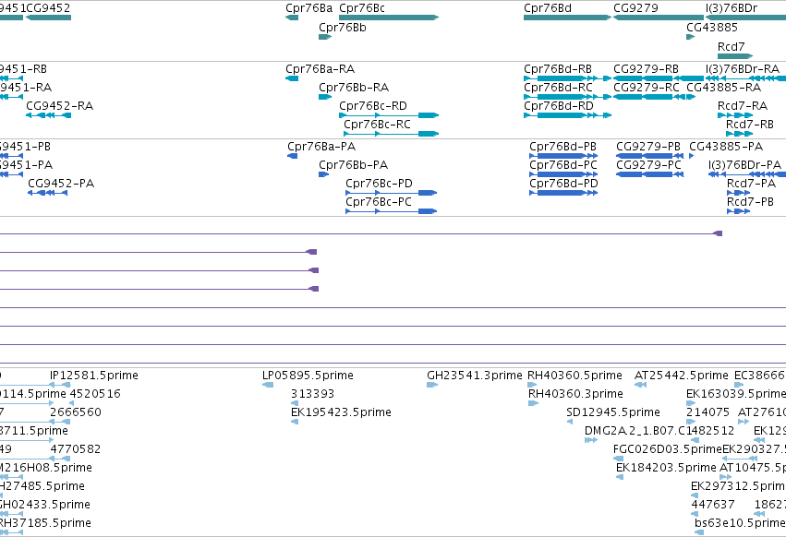Click transcript Cpr76Bd-RD
Screen dimensions: 786x537
pos(567,115)
